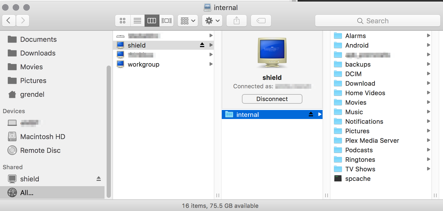The image size is (443, 211).
Task: Eject the internal volume
Action: 311,114
